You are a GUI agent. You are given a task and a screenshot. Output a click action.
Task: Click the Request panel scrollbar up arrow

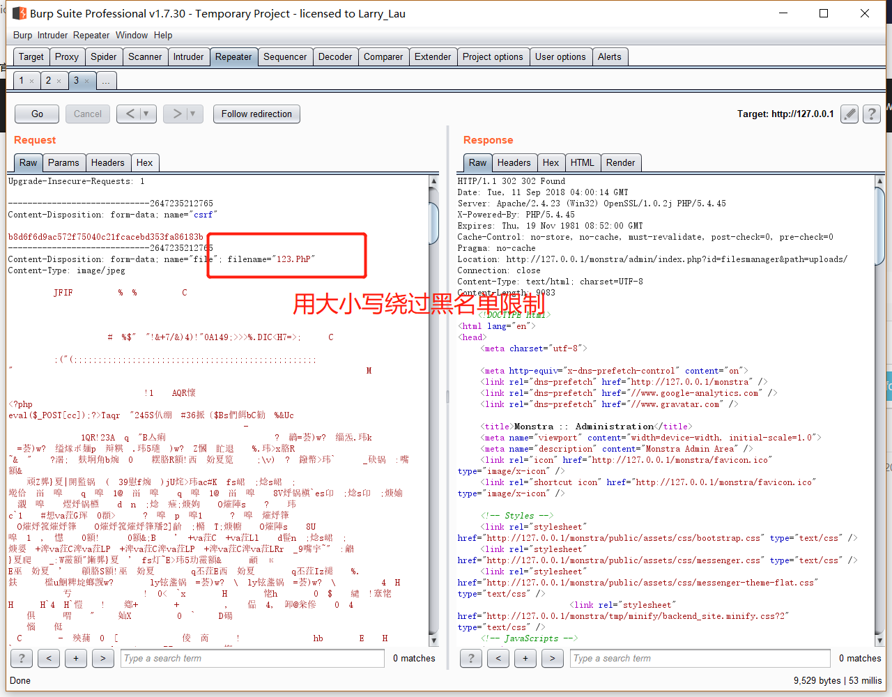[x=433, y=181]
